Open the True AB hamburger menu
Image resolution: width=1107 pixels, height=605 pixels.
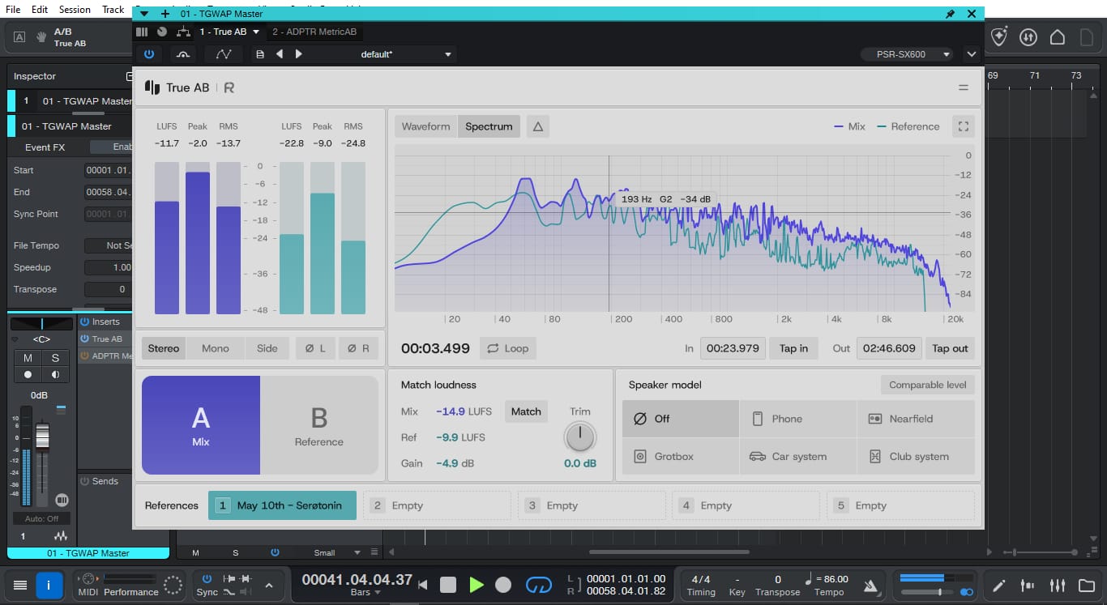(x=964, y=87)
